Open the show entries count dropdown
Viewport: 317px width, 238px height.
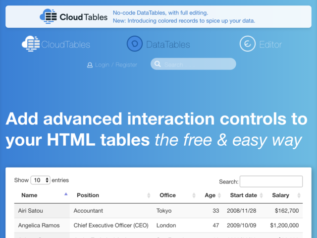point(40,180)
